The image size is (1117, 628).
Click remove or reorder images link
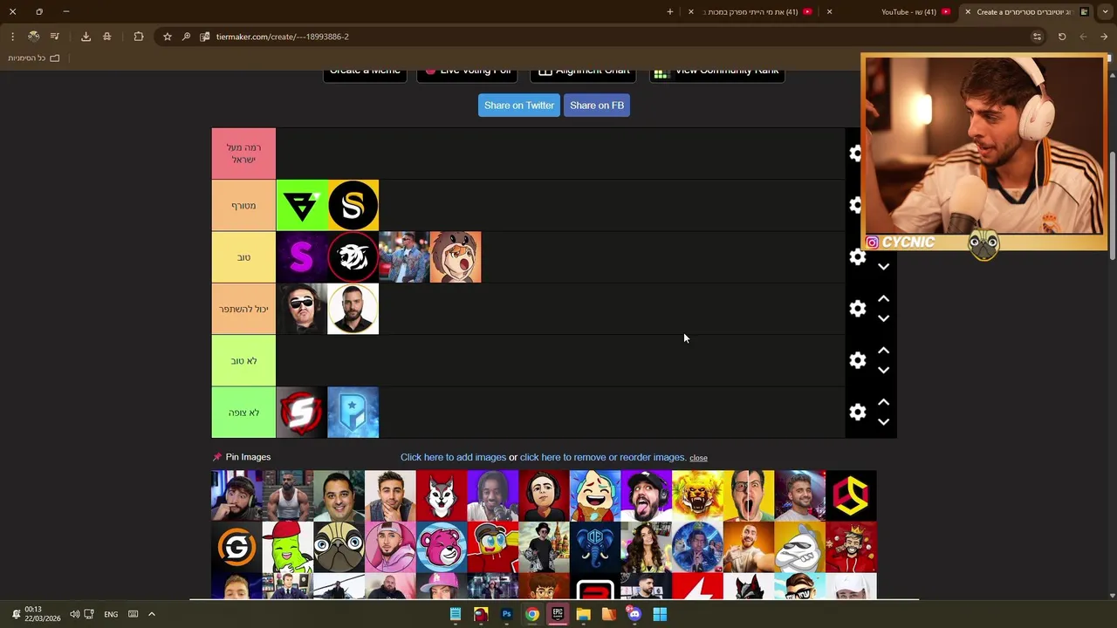(x=602, y=457)
